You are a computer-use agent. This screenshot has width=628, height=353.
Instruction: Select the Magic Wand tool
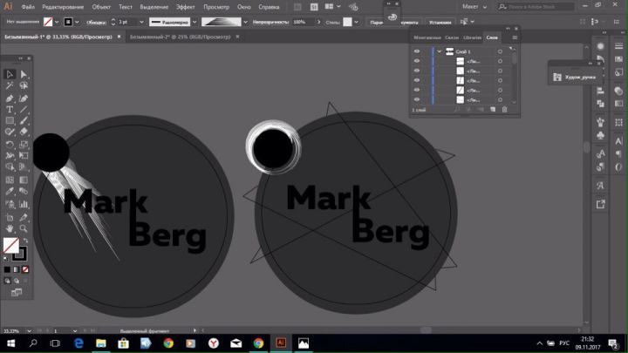[x=10, y=85]
